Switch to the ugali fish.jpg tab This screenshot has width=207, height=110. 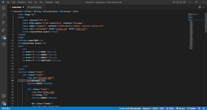click(36, 7)
